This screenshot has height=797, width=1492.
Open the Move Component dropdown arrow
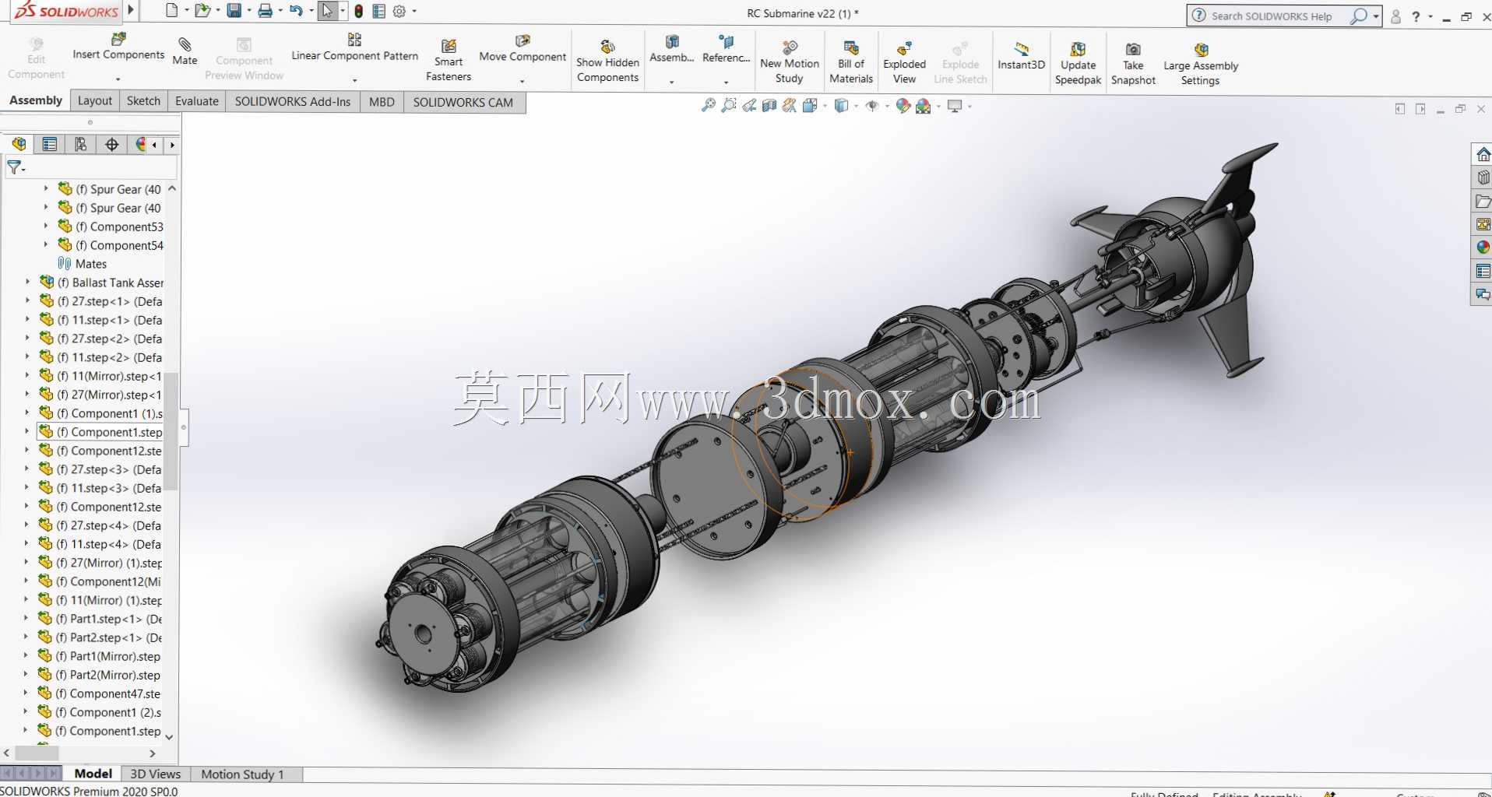(x=522, y=81)
